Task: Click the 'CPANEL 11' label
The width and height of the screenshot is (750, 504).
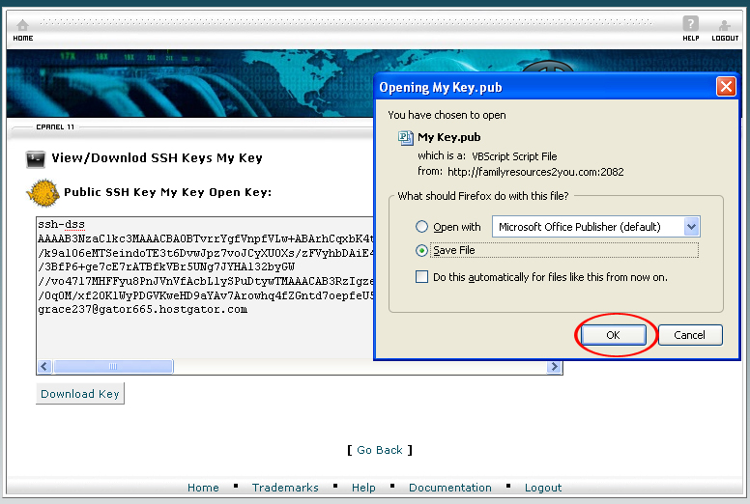Action: [x=55, y=127]
